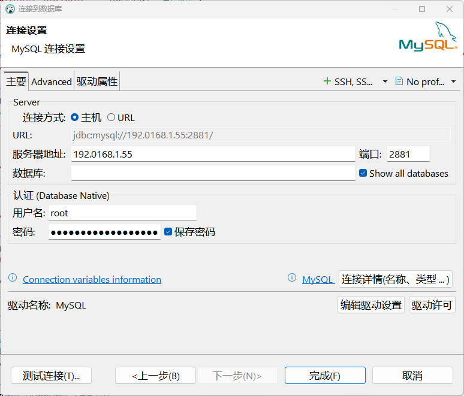Open Connection variables information link
This screenshot has height=396, width=464.
92,280
